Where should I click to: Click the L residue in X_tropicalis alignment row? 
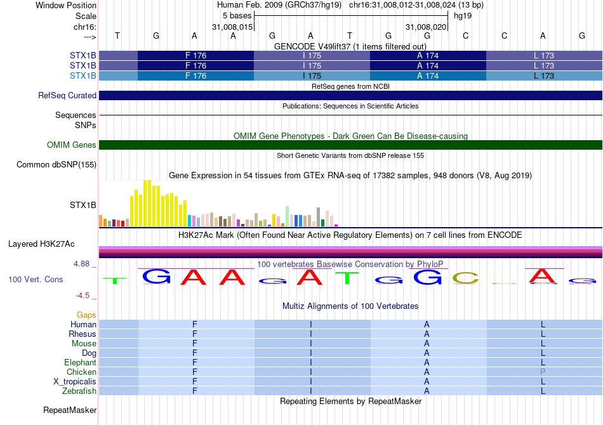pyautogui.click(x=543, y=382)
